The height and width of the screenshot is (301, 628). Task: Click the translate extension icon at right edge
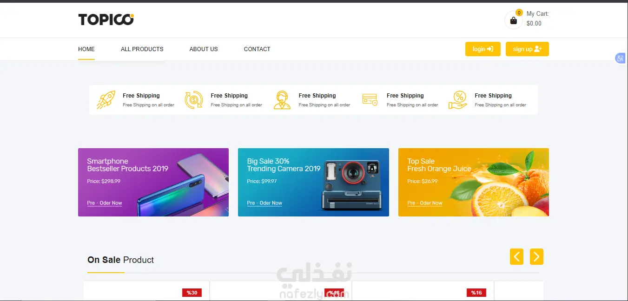tap(620, 58)
